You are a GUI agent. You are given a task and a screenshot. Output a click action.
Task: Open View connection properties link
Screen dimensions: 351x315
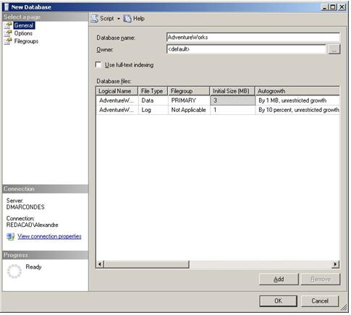pyautogui.click(x=49, y=236)
